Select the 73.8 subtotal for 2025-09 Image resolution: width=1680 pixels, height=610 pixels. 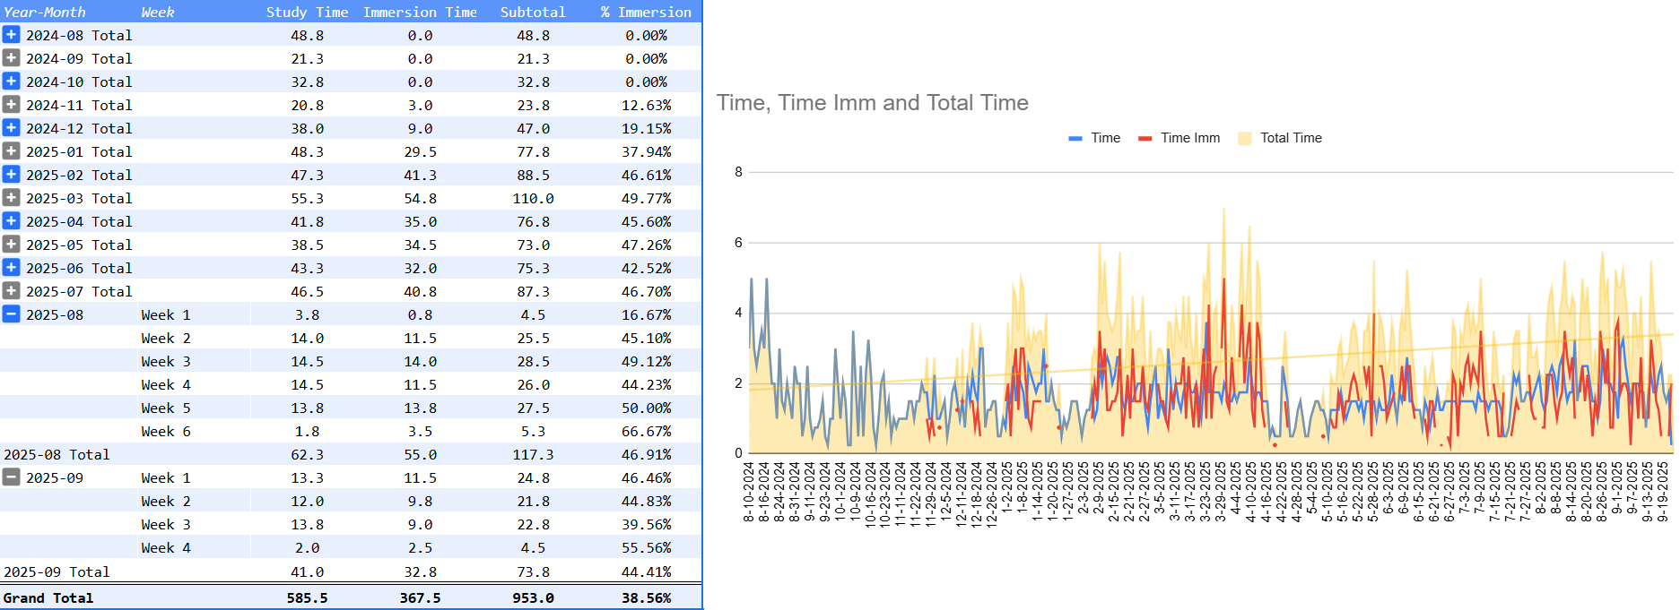(x=533, y=571)
